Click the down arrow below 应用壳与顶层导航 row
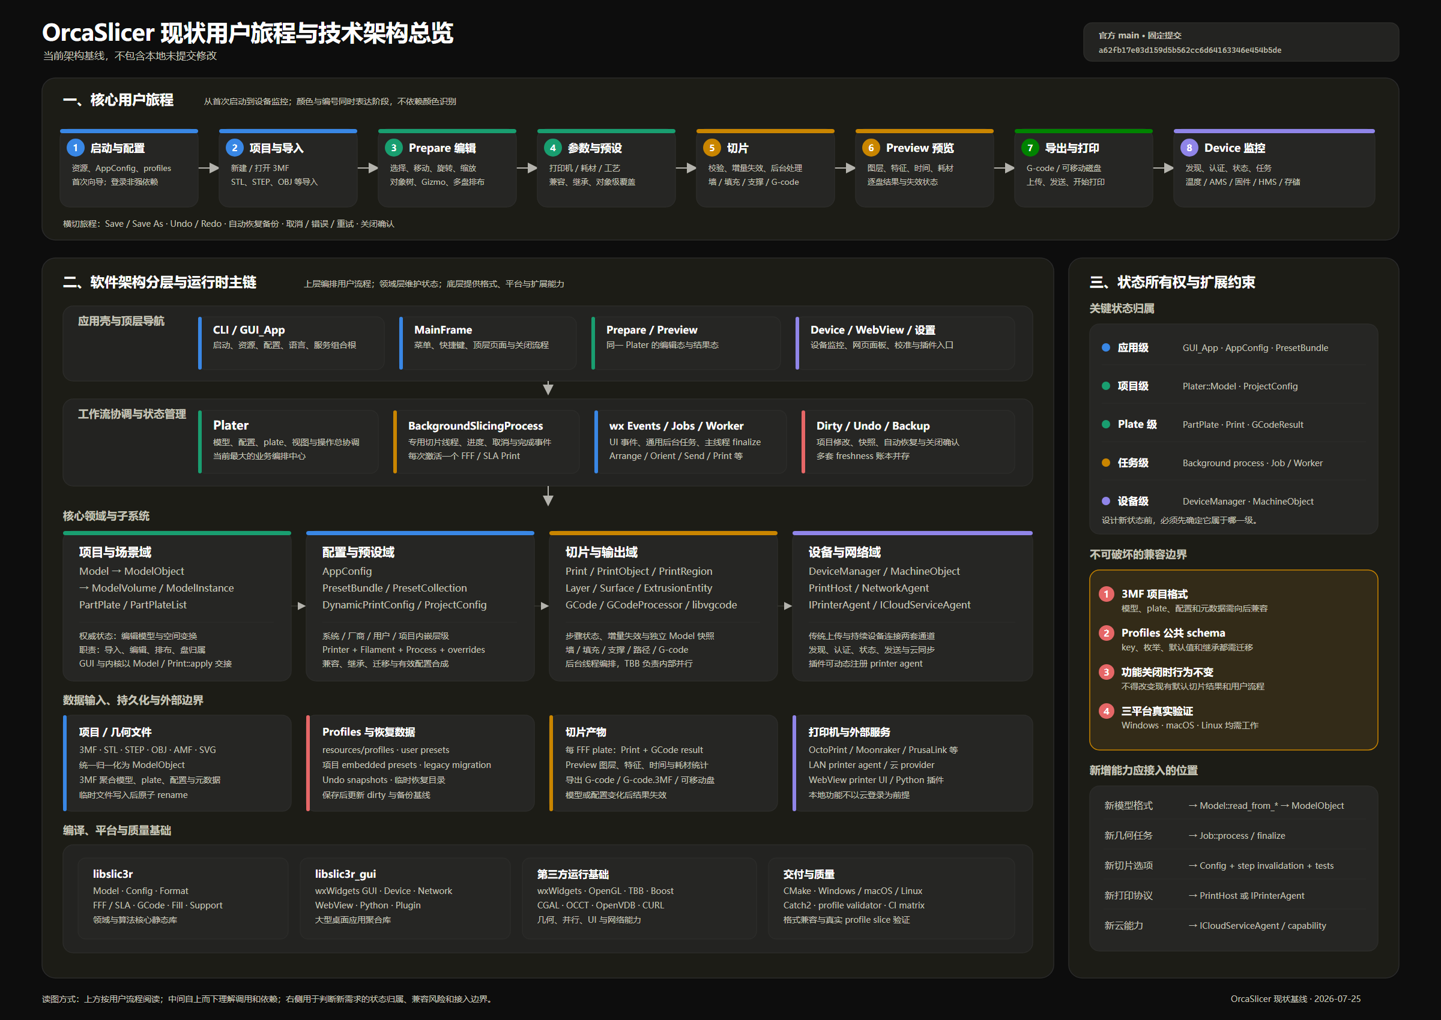The width and height of the screenshot is (1441, 1020). [548, 388]
